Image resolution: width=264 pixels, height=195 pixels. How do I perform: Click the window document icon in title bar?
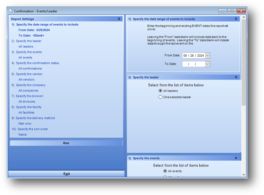pyautogui.click(x=11, y=11)
